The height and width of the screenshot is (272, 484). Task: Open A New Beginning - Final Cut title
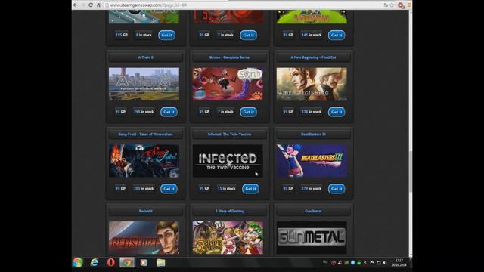point(313,57)
